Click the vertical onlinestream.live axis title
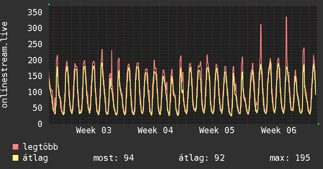Viewport: 323px width, 169px height. click(5, 65)
